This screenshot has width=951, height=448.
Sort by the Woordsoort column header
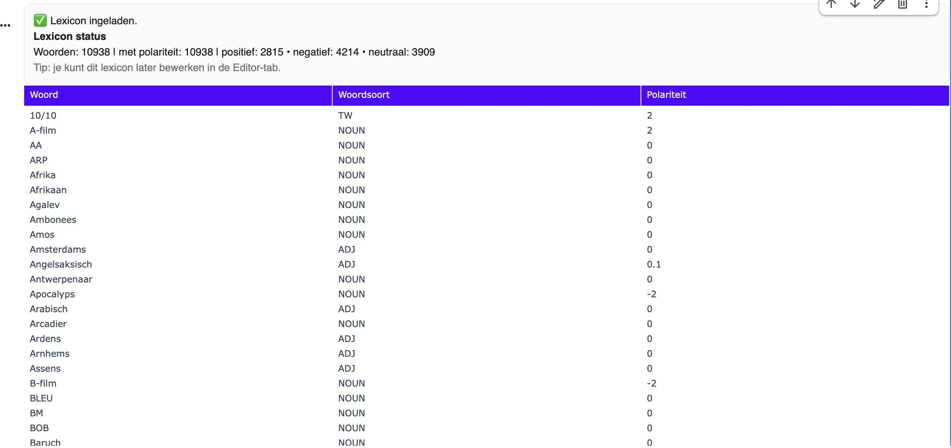[364, 95]
